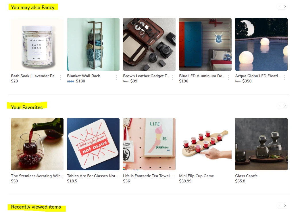The image size is (302, 212).
Task: Click the floating LED globes pool image
Action: [x=261, y=44]
